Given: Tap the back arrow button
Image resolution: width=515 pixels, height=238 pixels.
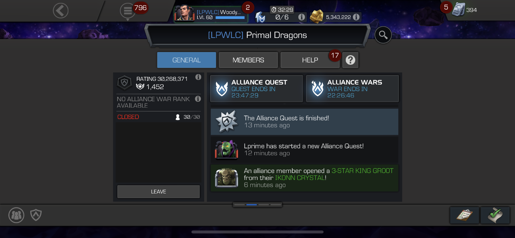Looking at the screenshot, I should pyautogui.click(x=61, y=11).
